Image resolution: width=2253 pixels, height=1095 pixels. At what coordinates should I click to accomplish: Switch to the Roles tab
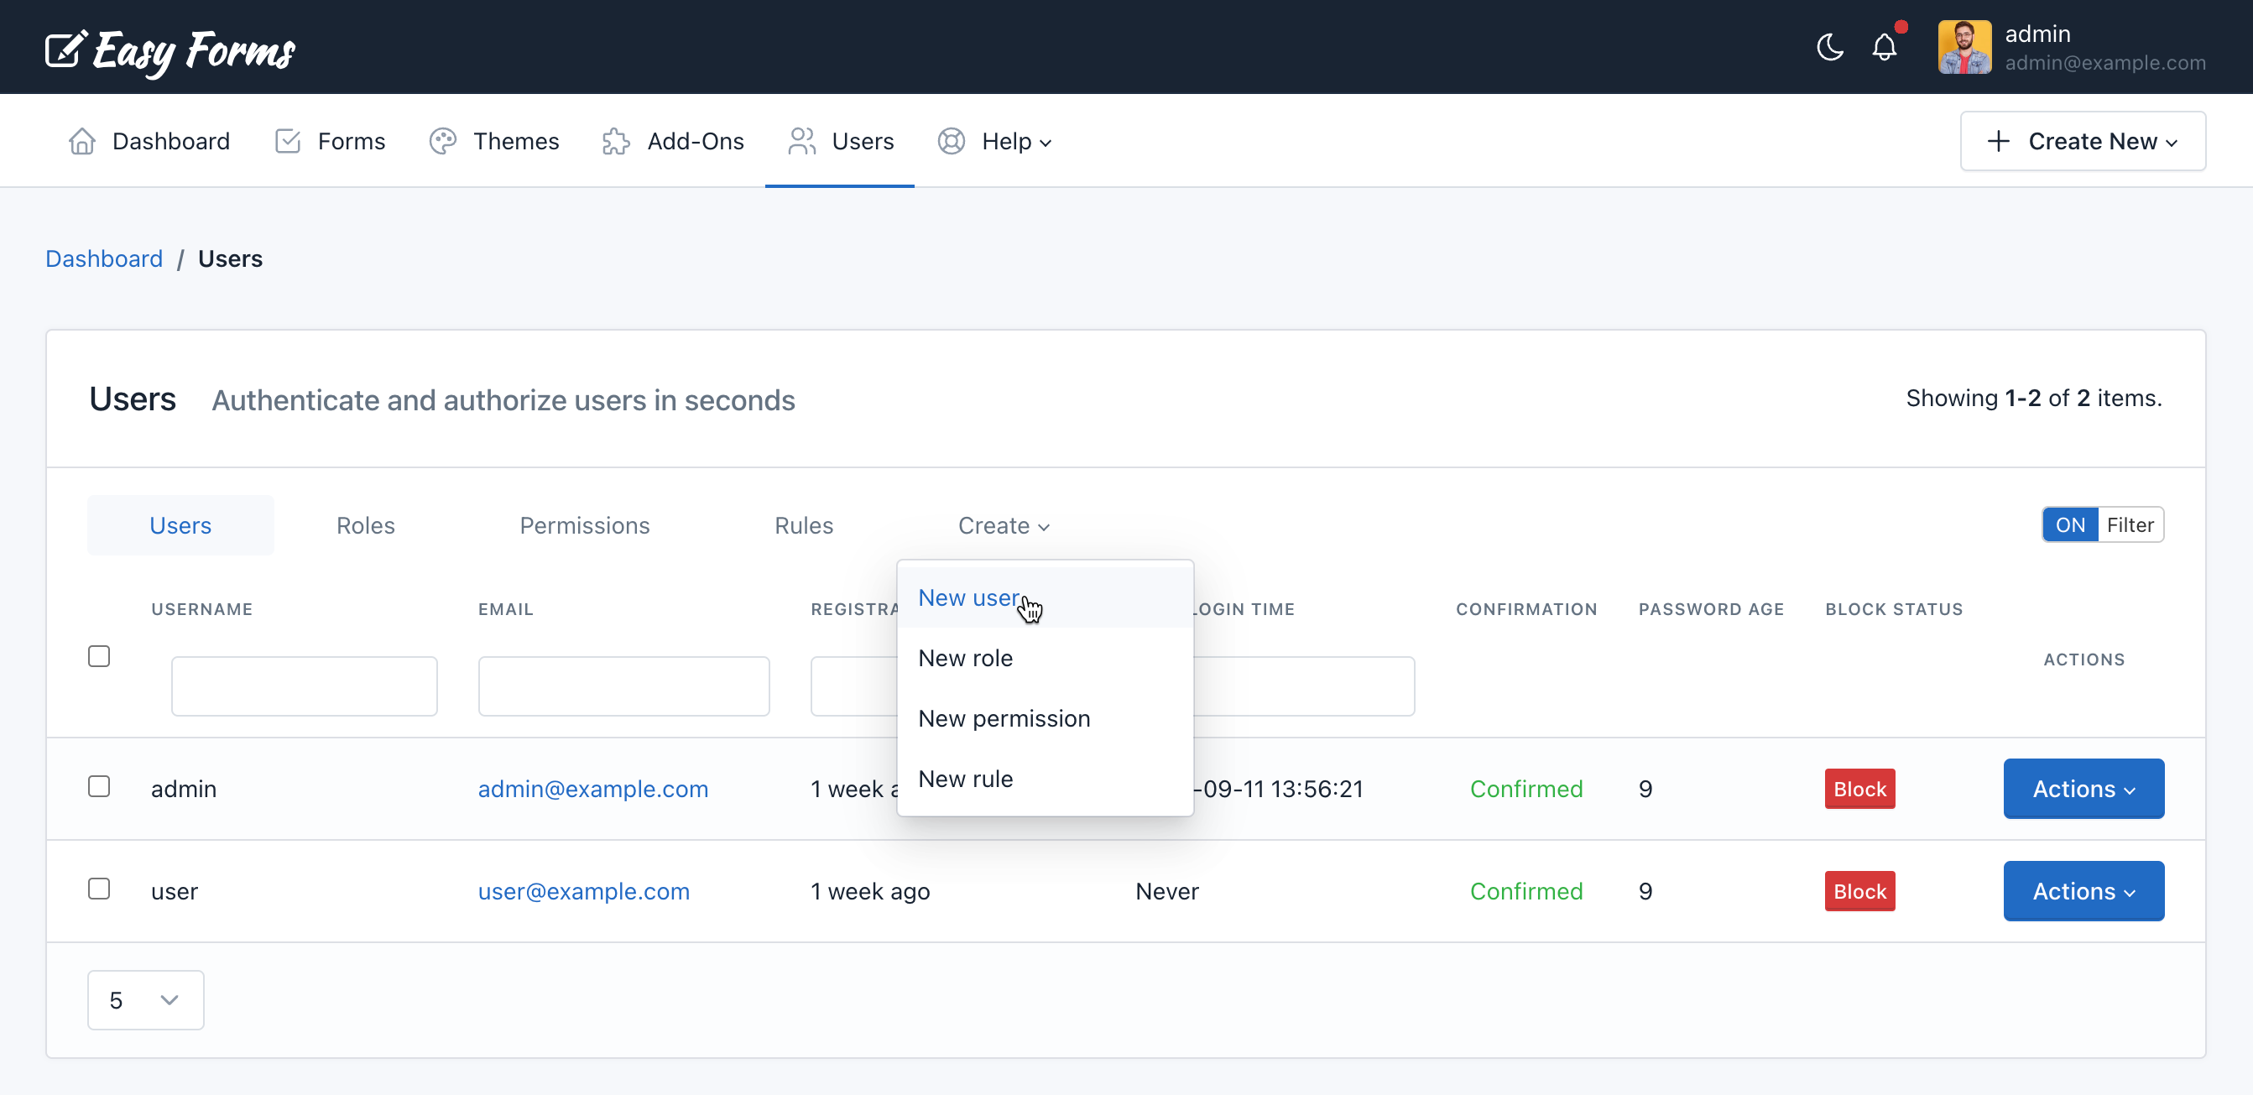click(x=366, y=524)
